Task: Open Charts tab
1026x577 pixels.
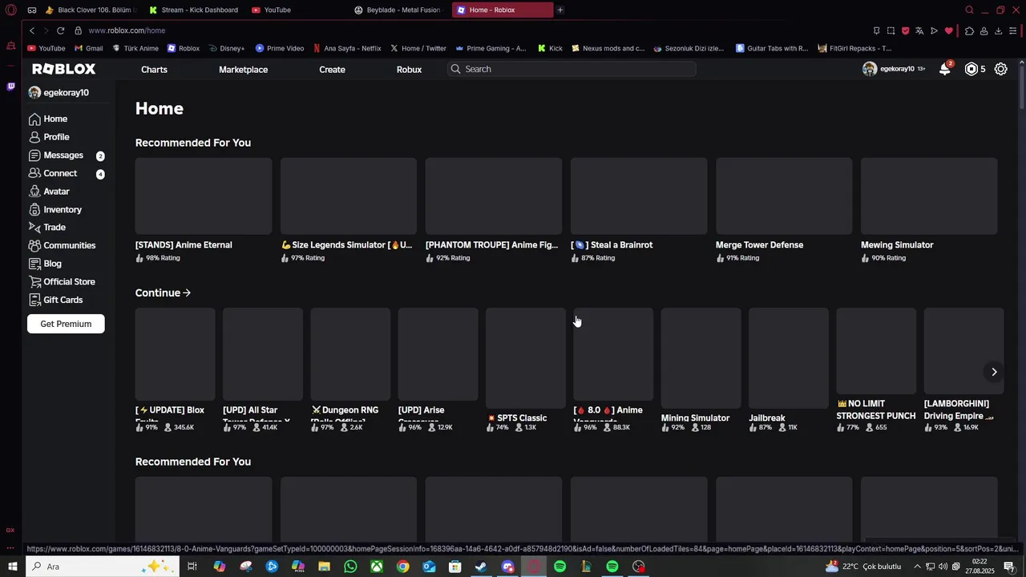Action: point(154,69)
